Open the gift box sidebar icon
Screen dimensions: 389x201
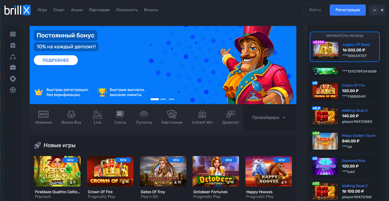pyautogui.click(x=13, y=45)
